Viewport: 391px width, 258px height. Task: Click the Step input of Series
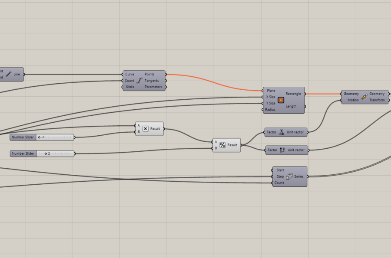pos(280,176)
